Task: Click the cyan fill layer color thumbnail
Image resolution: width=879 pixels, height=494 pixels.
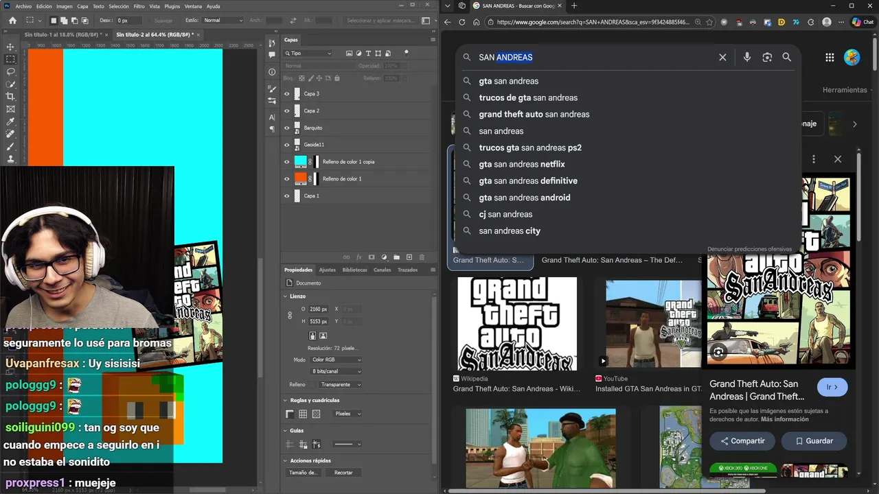Action: tap(300, 162)
